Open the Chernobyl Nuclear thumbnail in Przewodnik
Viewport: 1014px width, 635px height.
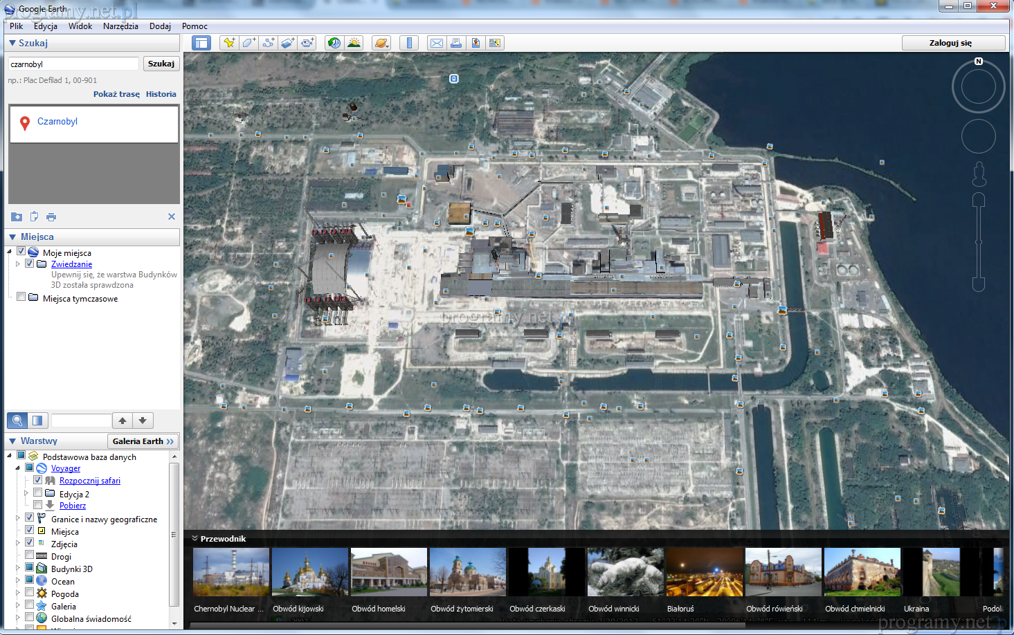coord(231,572)
